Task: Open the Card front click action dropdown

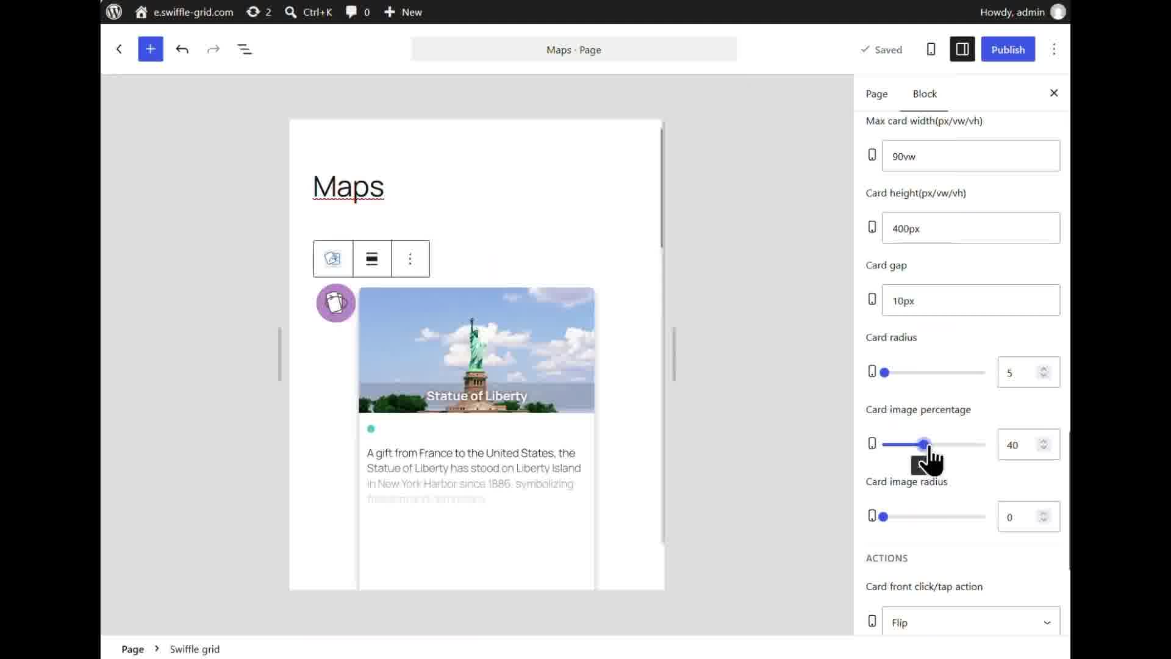Action: [971, 621]
